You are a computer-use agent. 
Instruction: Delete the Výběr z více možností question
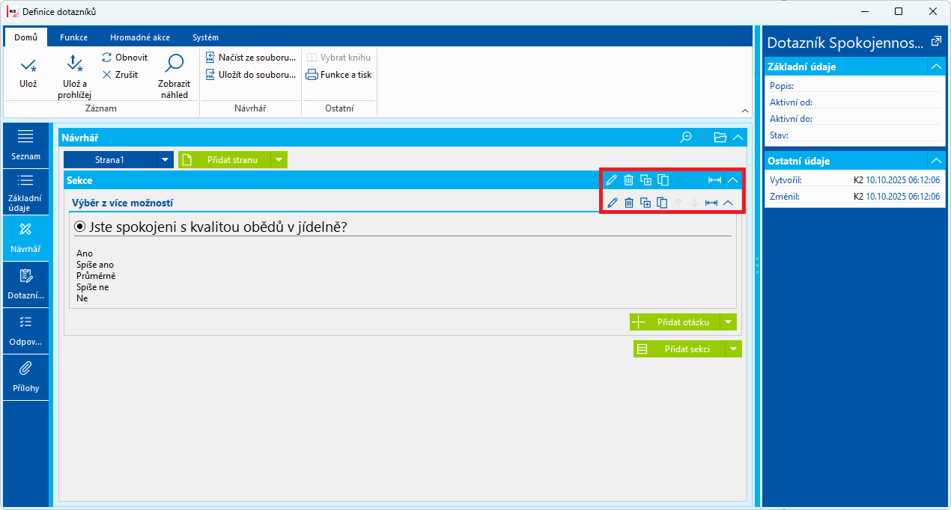tap(629, 203)
